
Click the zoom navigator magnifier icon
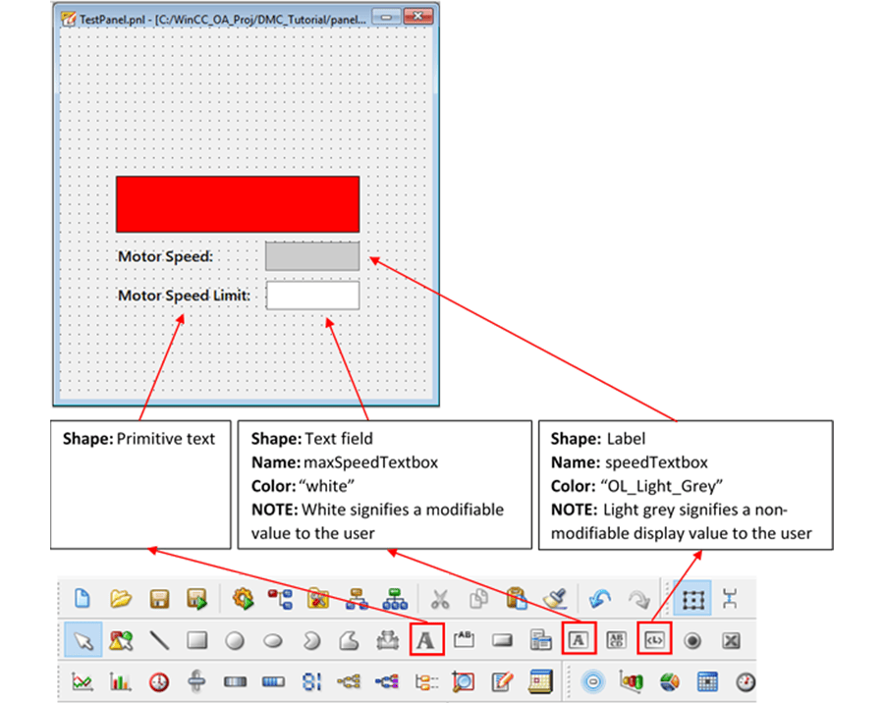coord(464,681)
